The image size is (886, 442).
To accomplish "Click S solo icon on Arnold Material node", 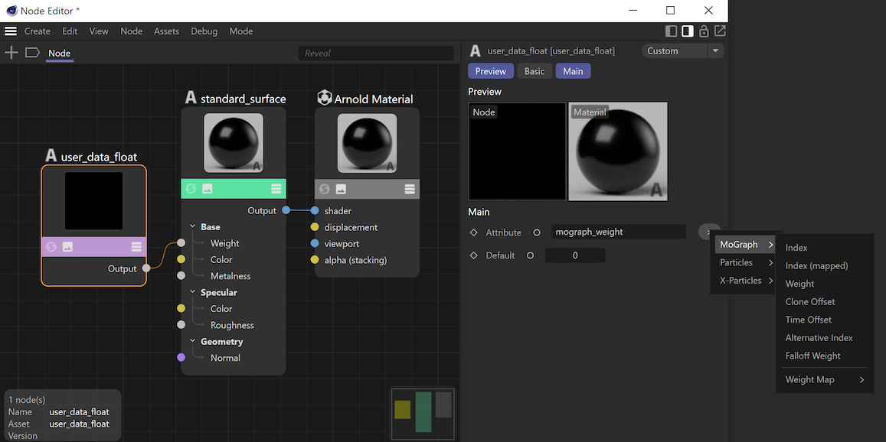I will (325, 189).
